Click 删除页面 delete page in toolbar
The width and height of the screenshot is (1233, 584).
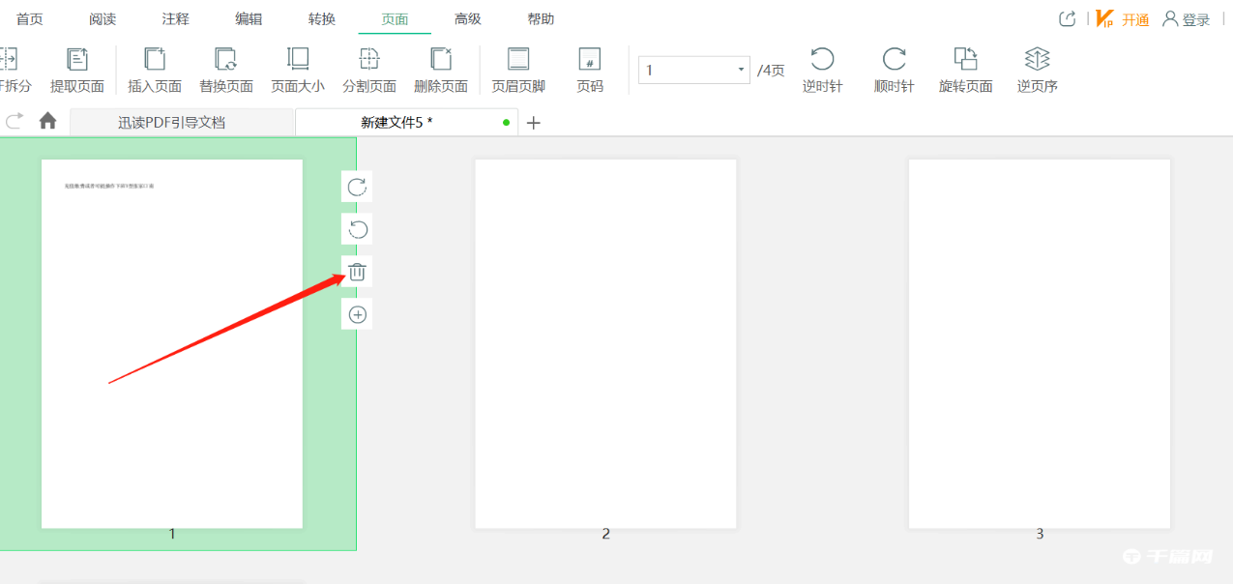(441, 60)
